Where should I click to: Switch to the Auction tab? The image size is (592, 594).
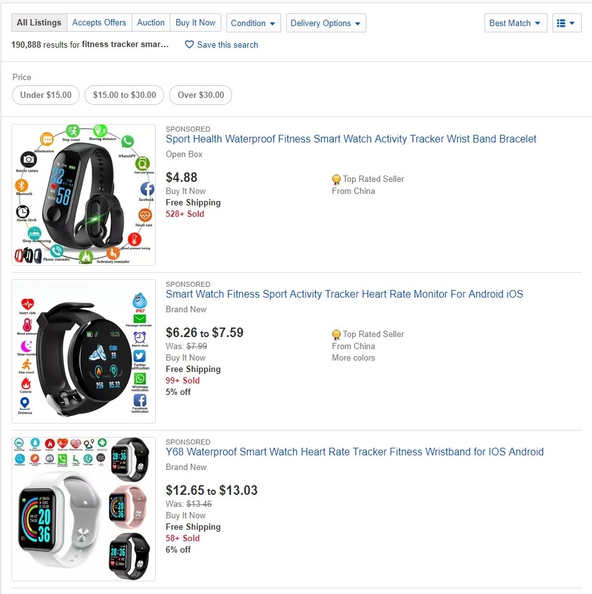point(151,23)
